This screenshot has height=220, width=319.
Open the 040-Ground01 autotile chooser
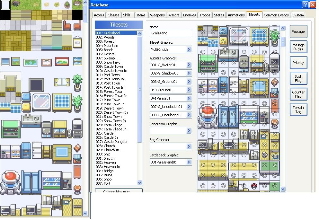(189, 90)
